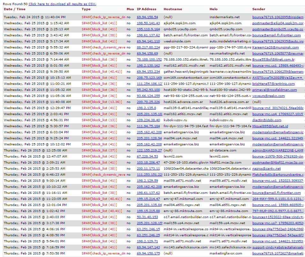The width and height of the screenshot is (305, 257).
Task: Click sender Bruce553bcf@ttnet.com.tr link
Action: pos(273,60)
